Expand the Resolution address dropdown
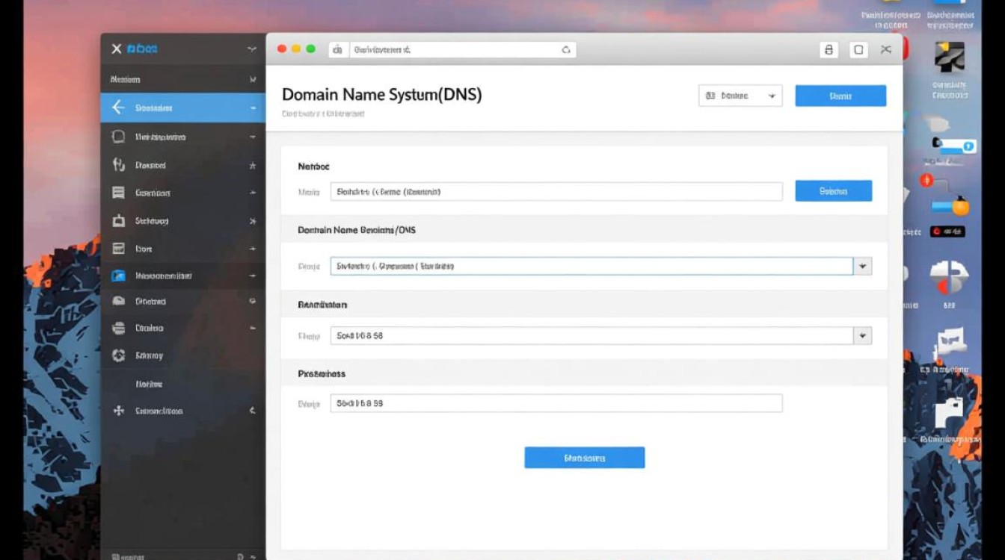Viewport: 1005px width, 560px height. (862, 335)
